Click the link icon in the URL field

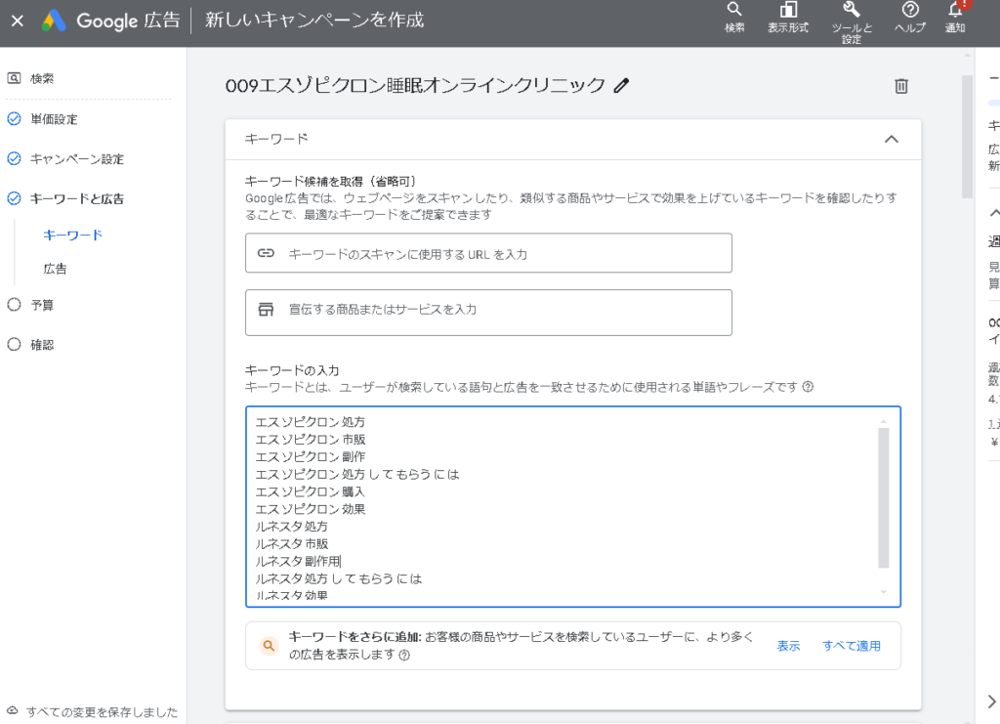pos(266,253)
